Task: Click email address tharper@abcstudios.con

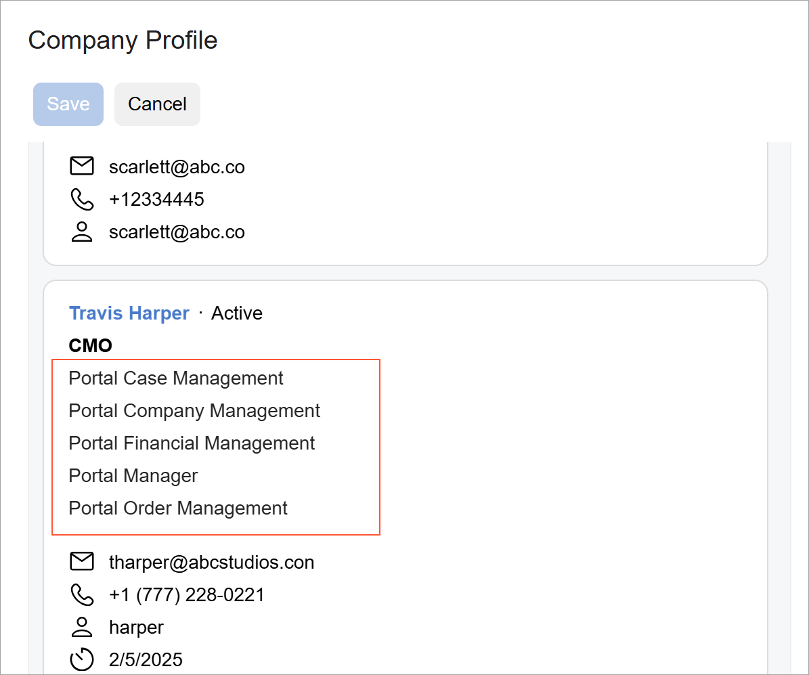Action: 211,562
